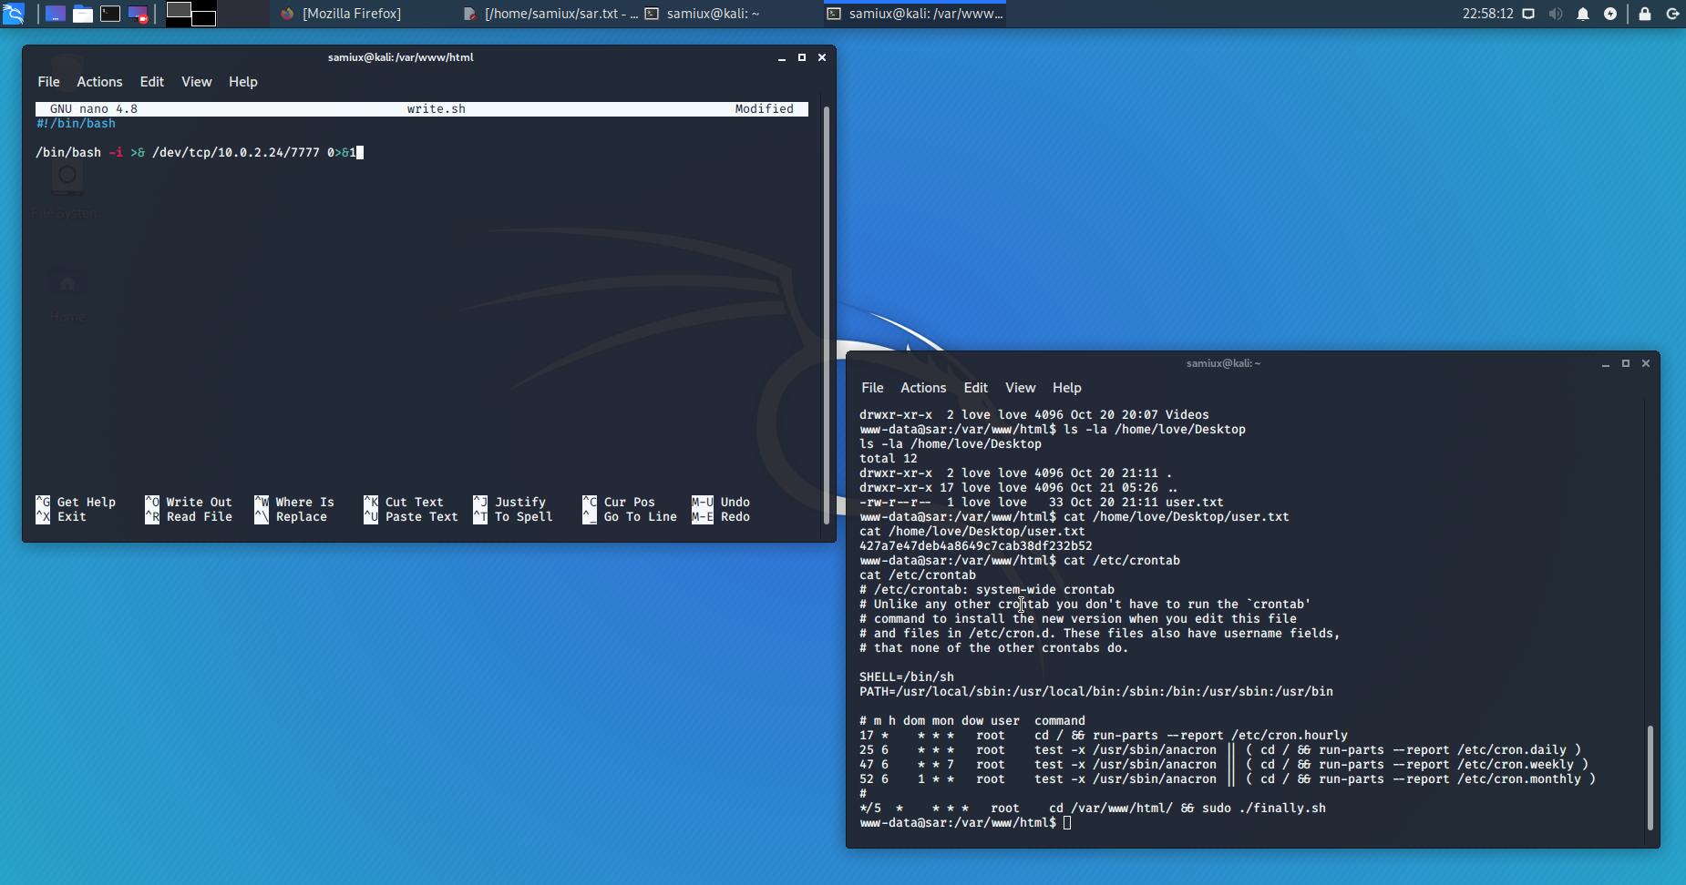Click '^W Where Is' nano shortcut

(294, 503)
